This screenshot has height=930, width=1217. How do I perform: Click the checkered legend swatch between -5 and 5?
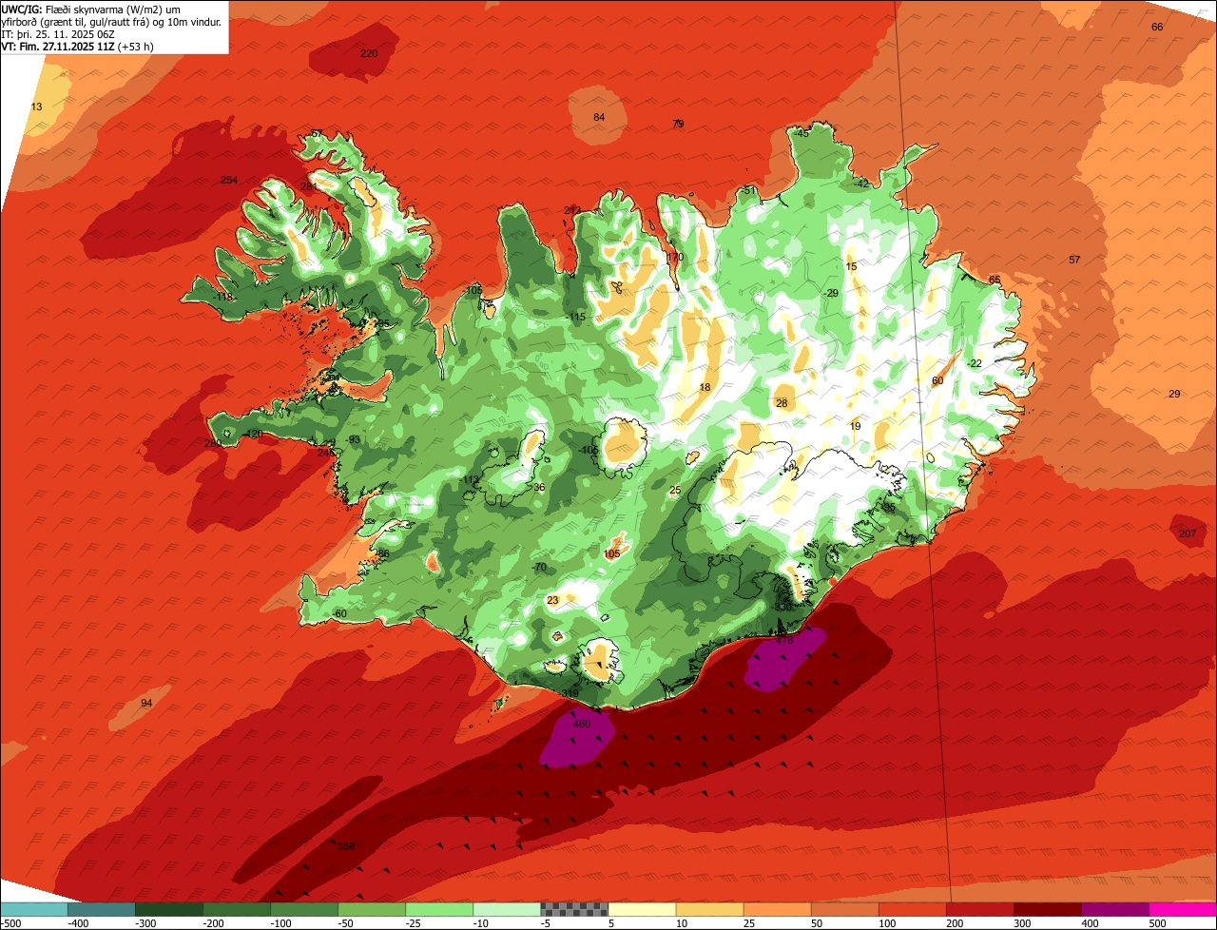574,909
